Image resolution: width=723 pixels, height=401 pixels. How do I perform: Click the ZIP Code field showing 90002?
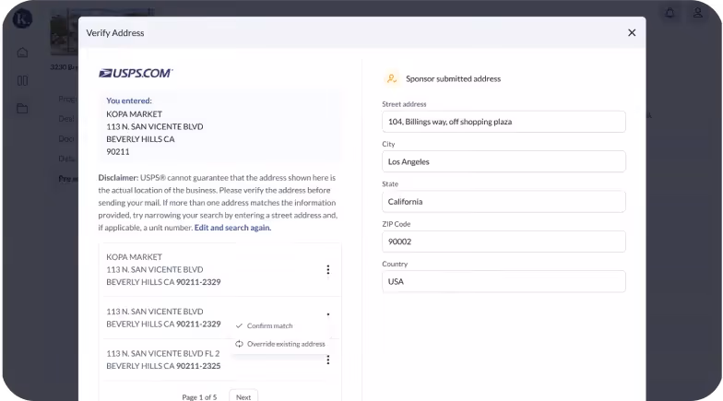click(504, 242)
